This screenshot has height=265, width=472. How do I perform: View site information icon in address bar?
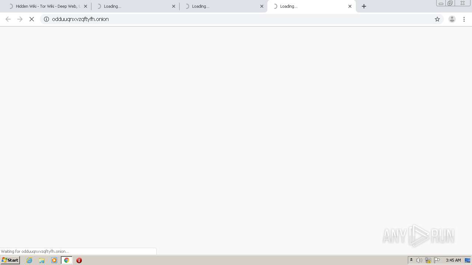(x=46, y=19)
